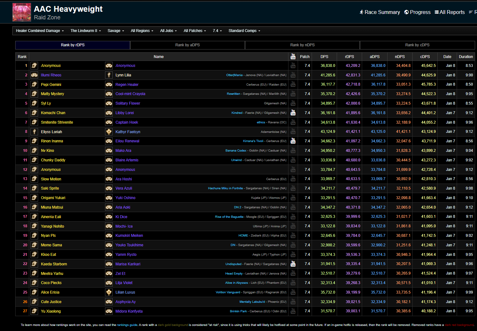Click the job icon next to Yu Xiaolong
The image size is (477, 331).
pyautogui.click(x=34, y=311)
